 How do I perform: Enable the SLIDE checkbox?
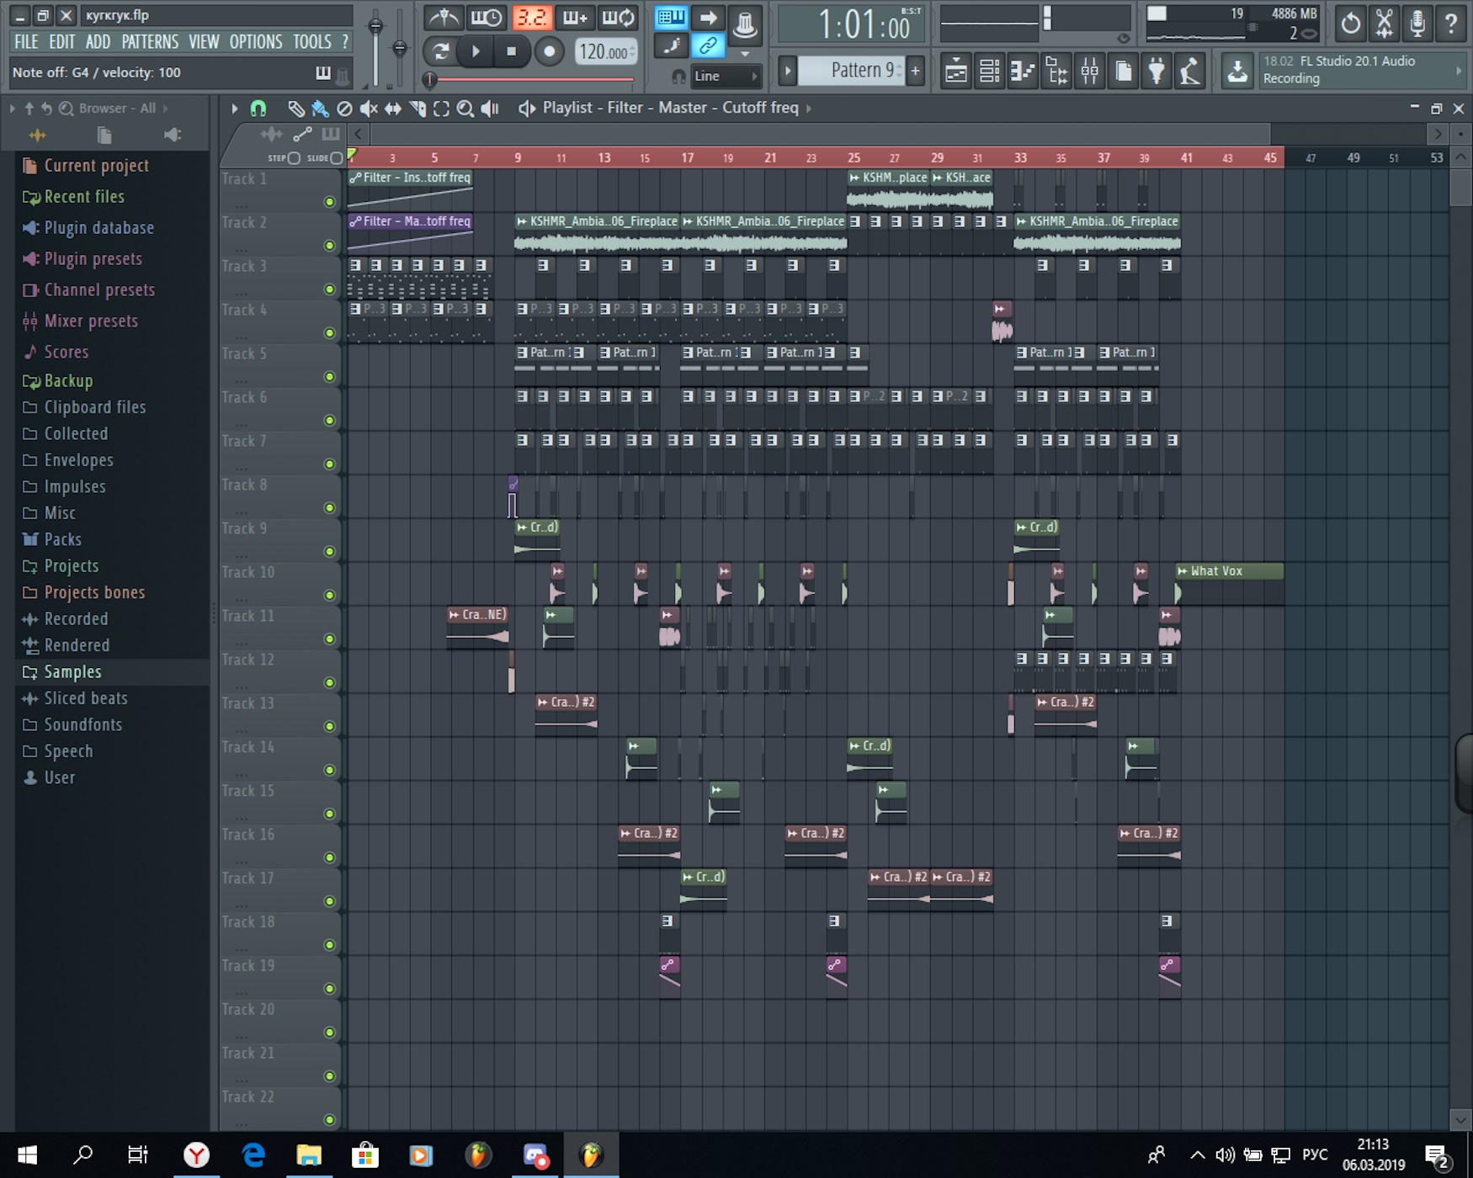coord(337,158)
